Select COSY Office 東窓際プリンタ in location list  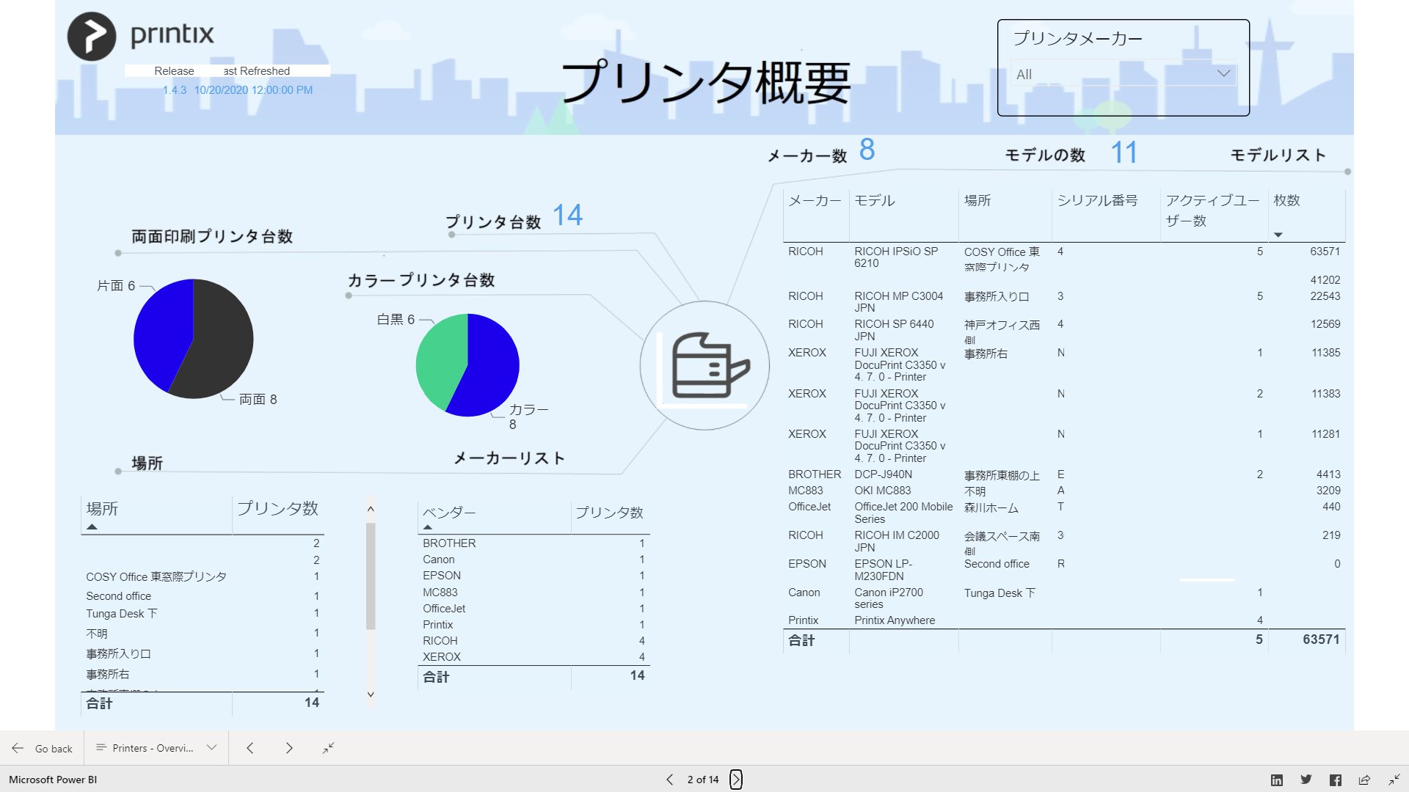tap(156, 577)
